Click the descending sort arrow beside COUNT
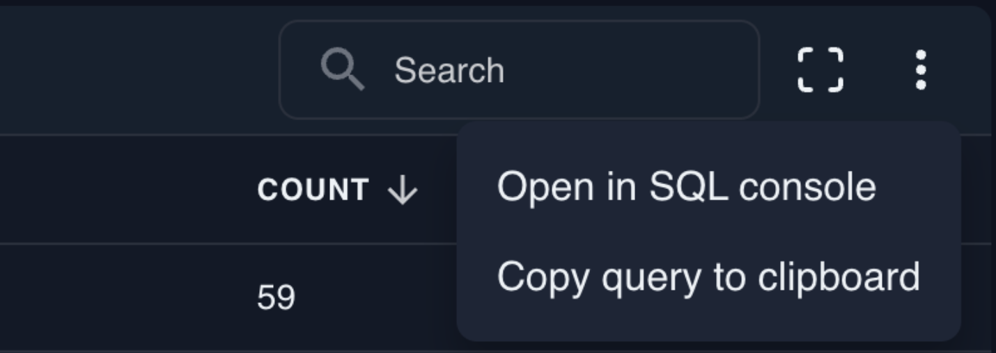The width and height of the screenshot is (996, 353). (x=403, y=190)
